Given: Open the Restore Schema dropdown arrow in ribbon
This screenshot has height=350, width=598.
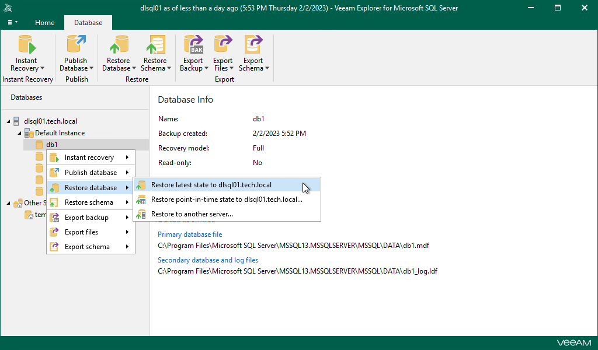Looking at the screenshot, I should tap(169, 68).
